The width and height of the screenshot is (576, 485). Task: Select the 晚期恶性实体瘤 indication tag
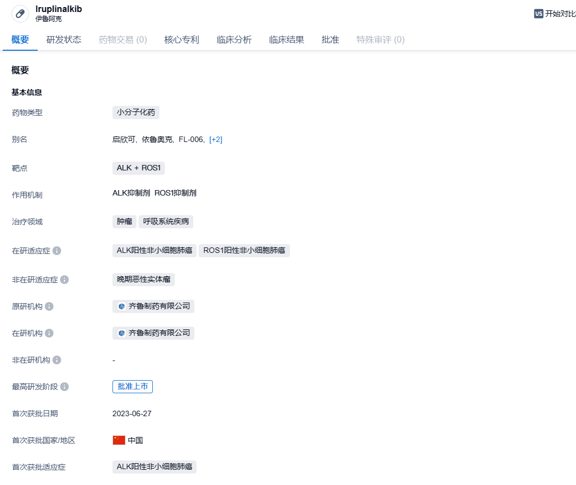[x=144, y=280]
